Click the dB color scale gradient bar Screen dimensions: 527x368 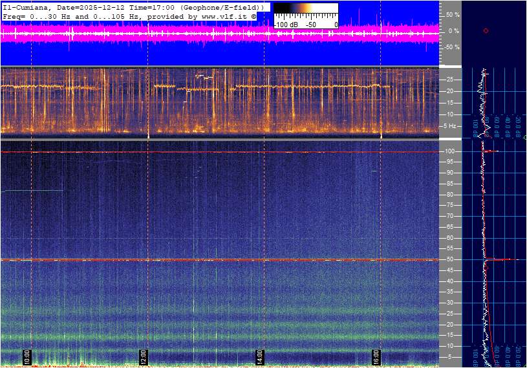[306, 12]
